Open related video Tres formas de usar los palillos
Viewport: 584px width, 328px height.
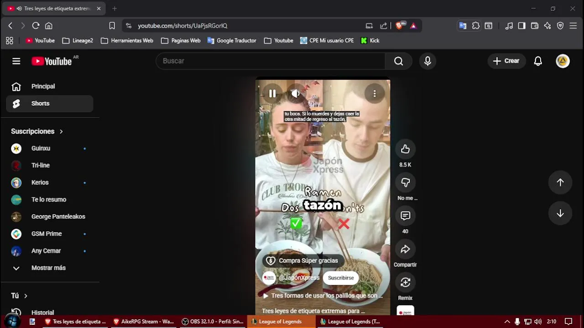(323, 296)
